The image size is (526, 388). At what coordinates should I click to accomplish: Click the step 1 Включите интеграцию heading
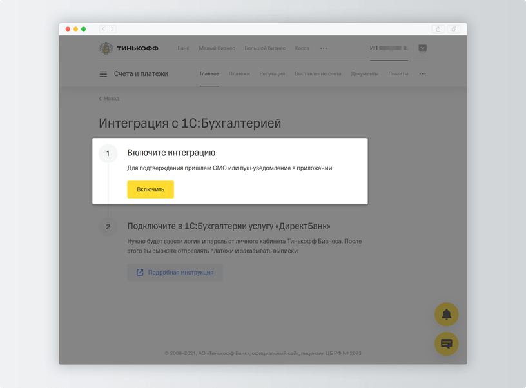coord(171,153)
